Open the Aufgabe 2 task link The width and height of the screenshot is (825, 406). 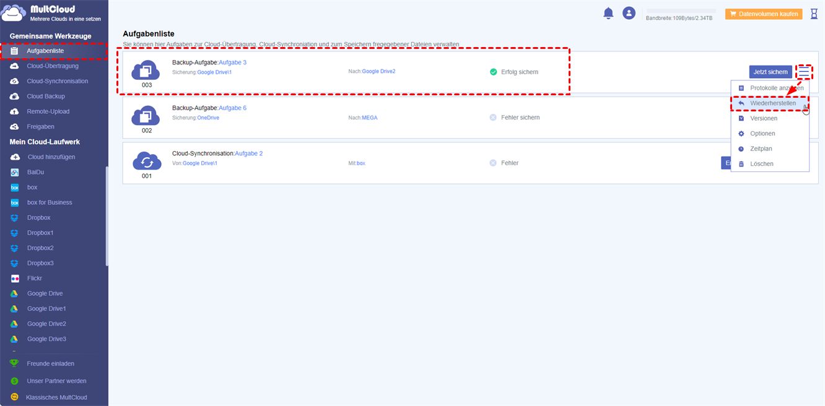(x=248, y=153)
